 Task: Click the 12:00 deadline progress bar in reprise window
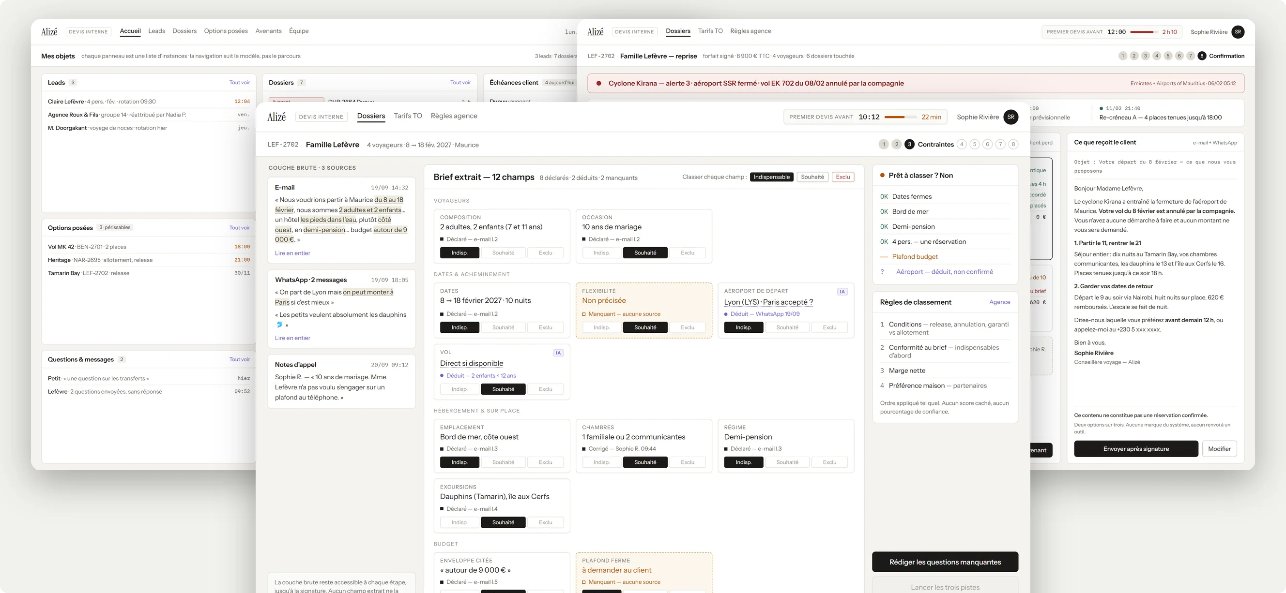point(1144,32)
